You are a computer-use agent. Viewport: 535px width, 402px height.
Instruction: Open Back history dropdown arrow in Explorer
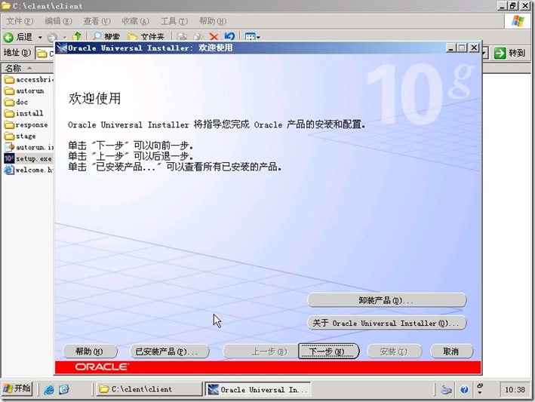(x=40, y=37)
